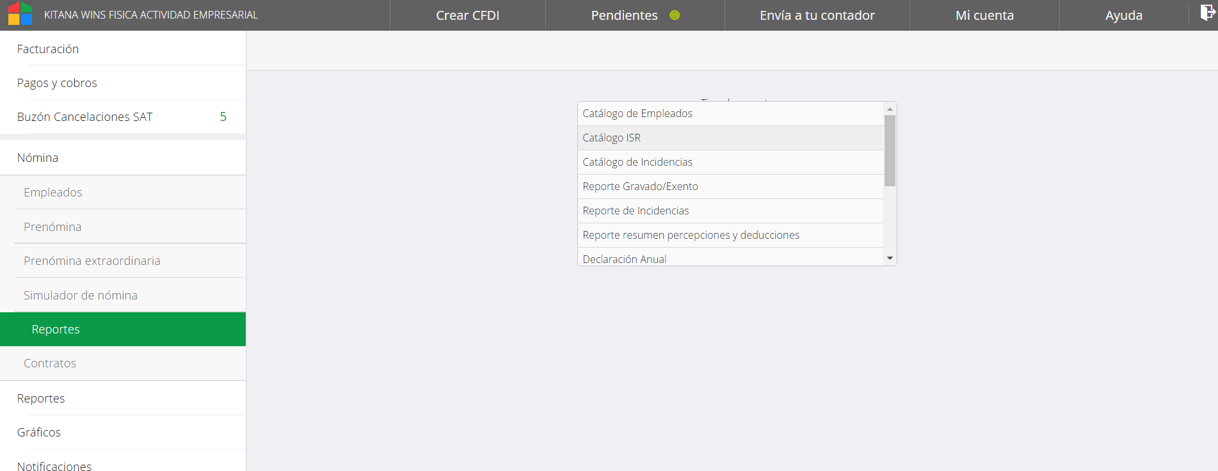1218x471 pixels.
Task: Select the Declaración Anual option
Action: click(x=625, y=259)
